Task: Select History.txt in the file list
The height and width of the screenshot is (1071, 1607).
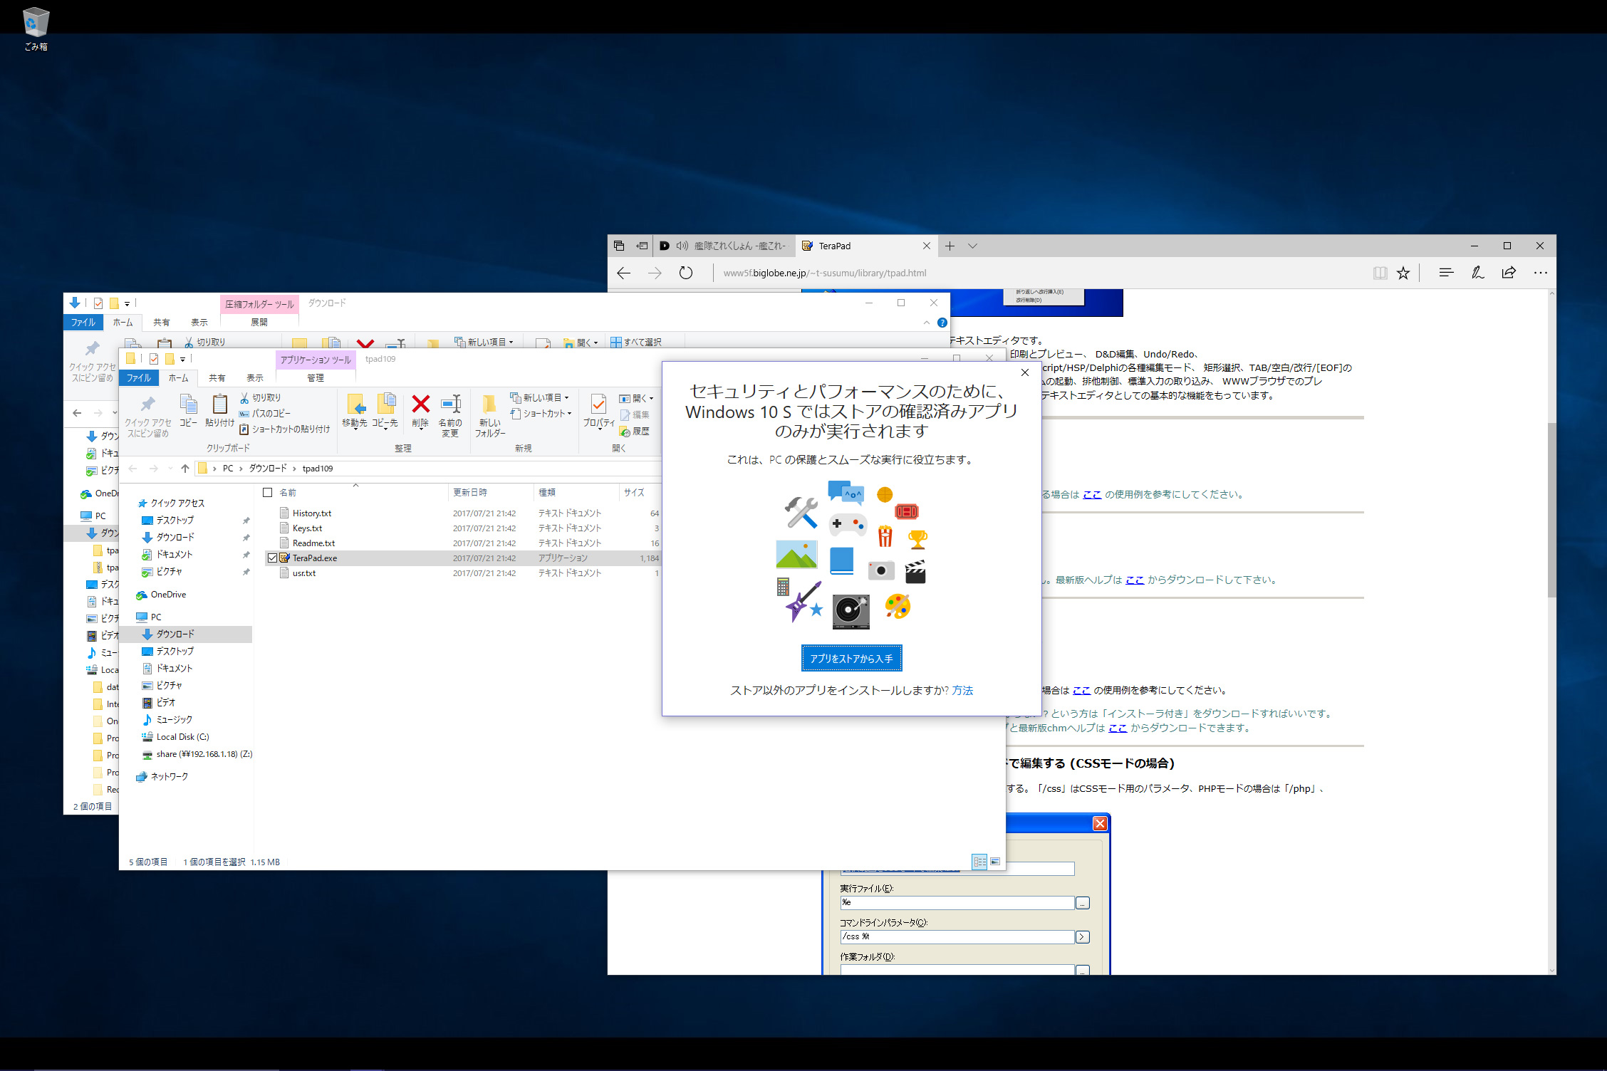Action: coord(311,513)
